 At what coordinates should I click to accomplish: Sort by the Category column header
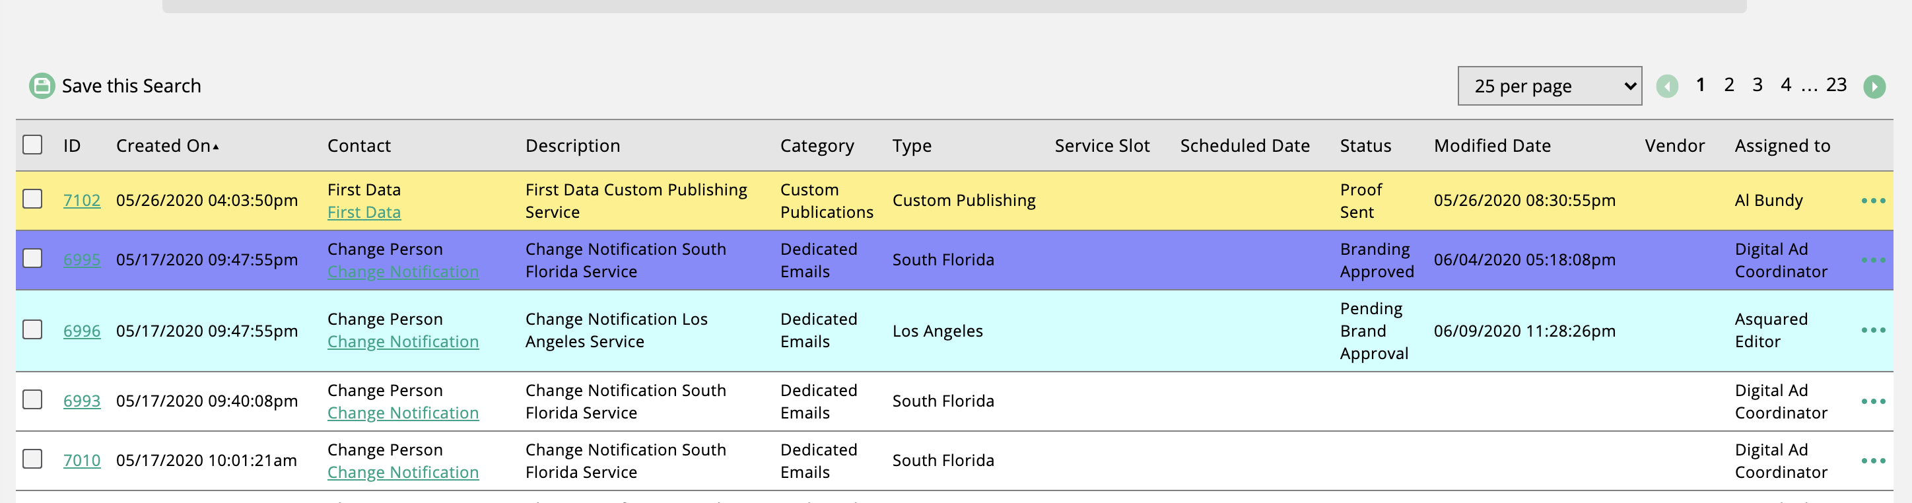pyautogui.click(x=817, y=146)
